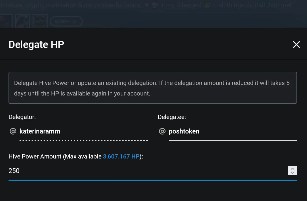Open the first badge thumbnail behind the dialog

click(x=6, y=21)
